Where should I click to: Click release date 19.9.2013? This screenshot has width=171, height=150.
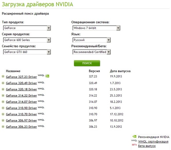click(116, 76)
